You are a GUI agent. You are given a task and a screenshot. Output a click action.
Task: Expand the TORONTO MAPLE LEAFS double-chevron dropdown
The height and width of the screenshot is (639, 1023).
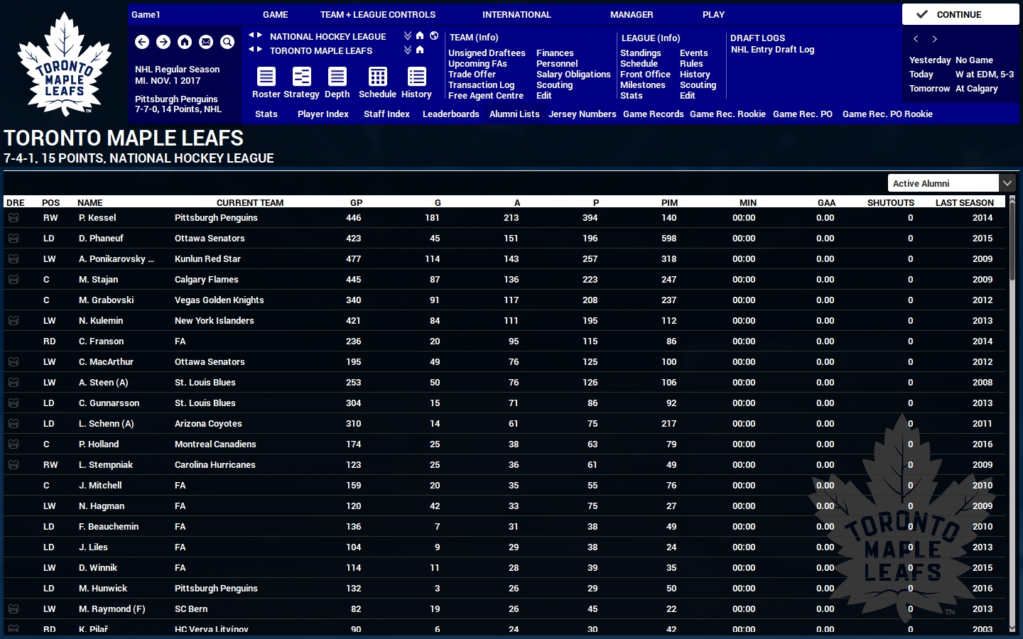coord(407,50)
